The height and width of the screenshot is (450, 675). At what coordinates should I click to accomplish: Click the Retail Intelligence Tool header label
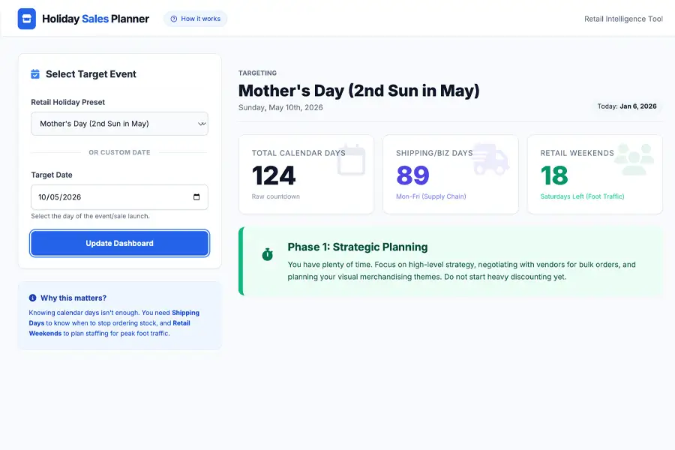click(623, 19)
